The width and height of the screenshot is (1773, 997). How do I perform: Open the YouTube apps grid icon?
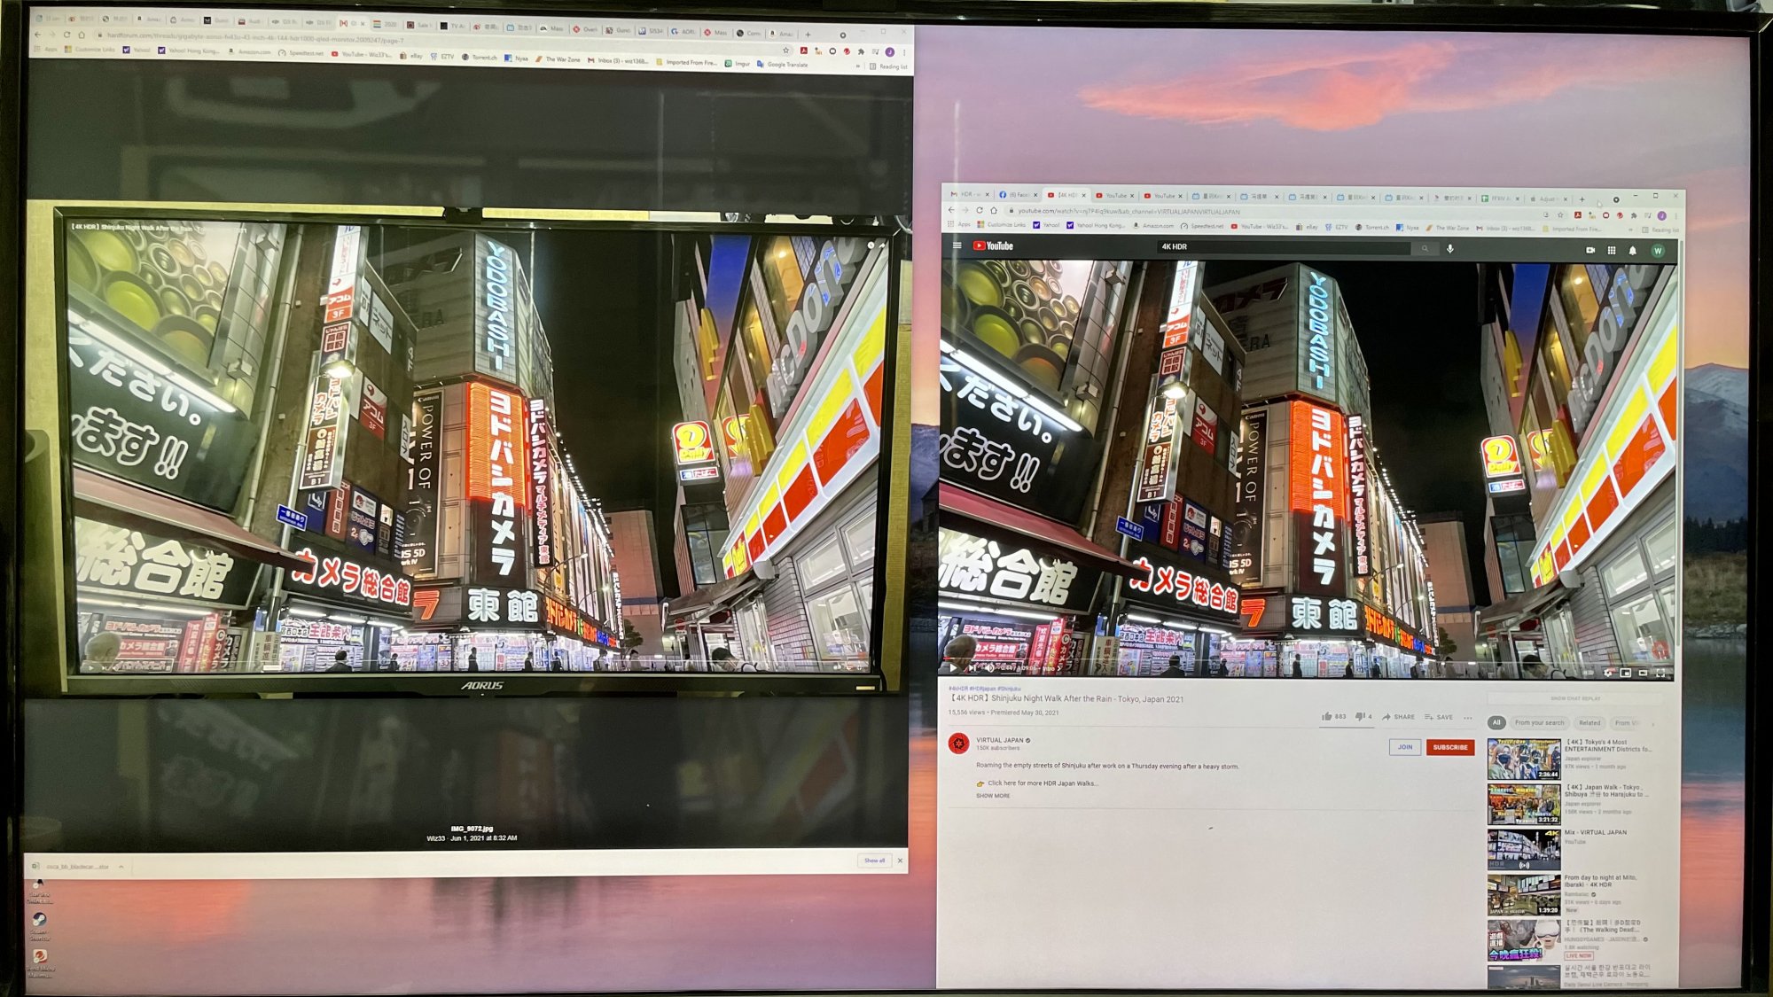(1612, 251)
